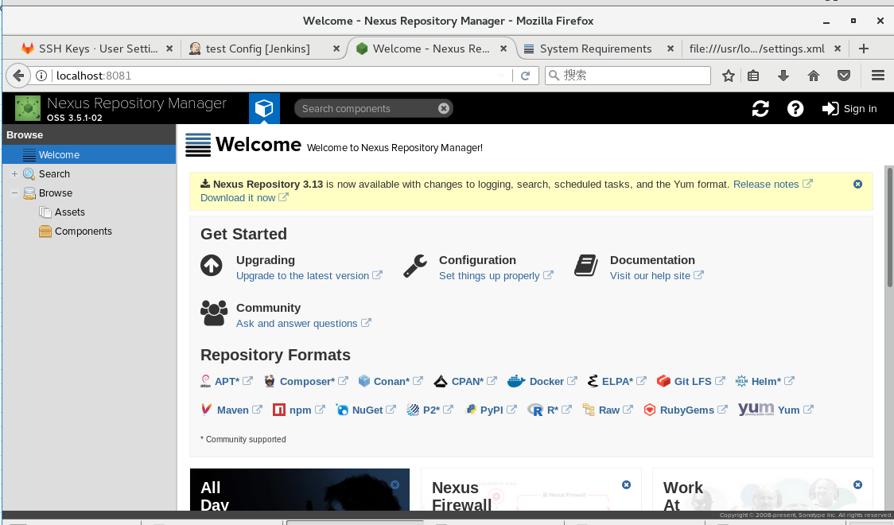Open Search in the sidebar tree

(54, 174)
